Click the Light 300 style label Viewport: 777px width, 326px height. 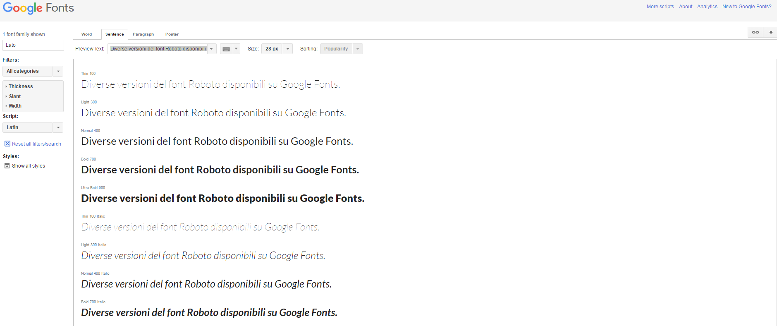(x=89, y=102)
